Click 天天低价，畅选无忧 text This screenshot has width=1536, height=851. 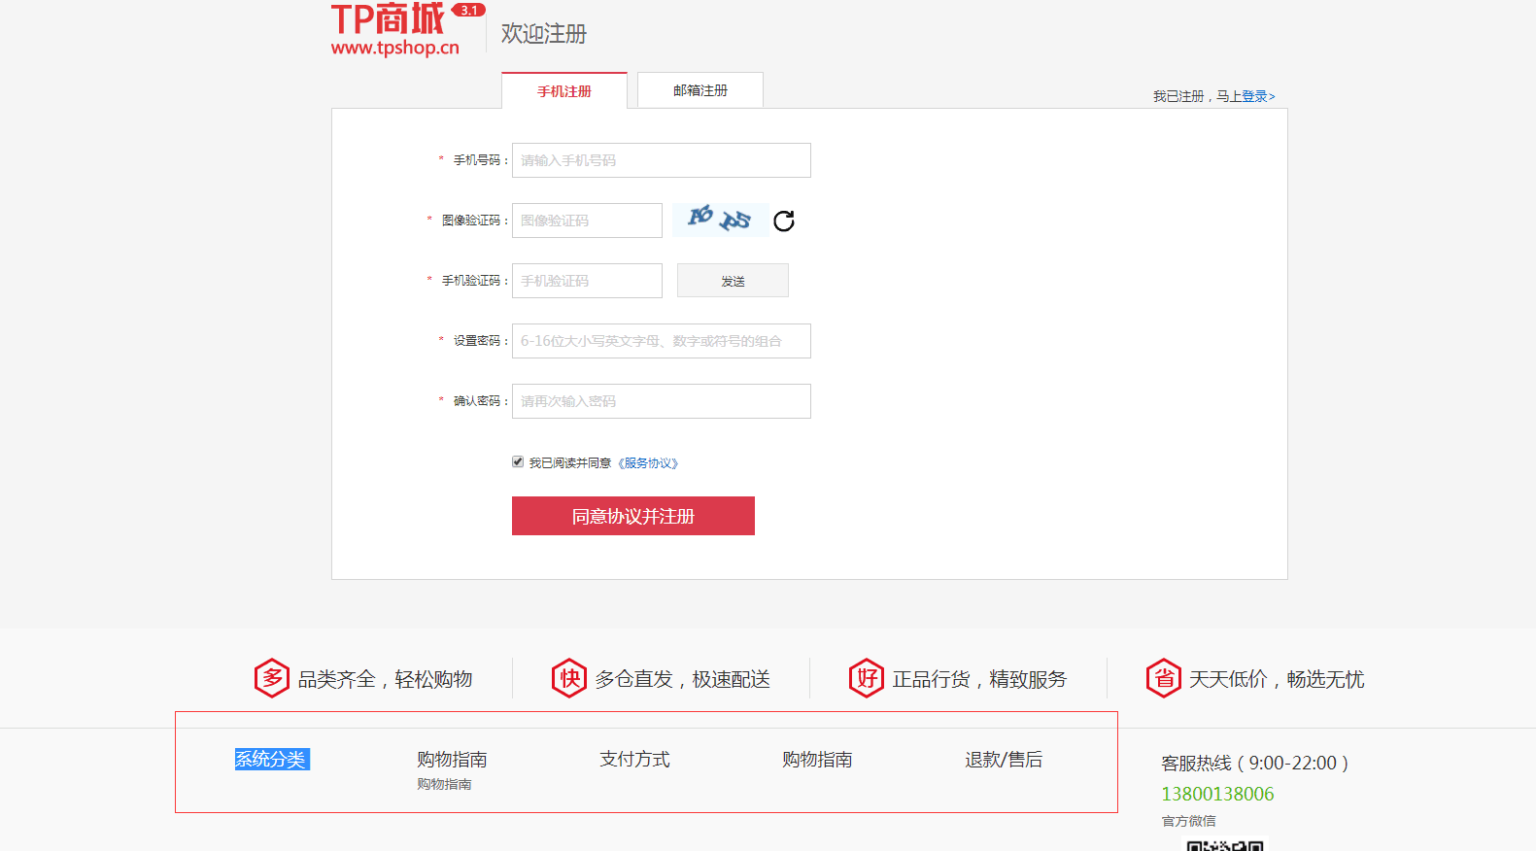coord(1278,679)
